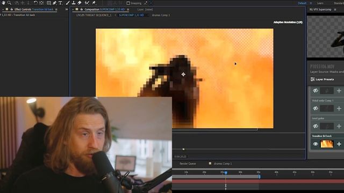The image size is (344, 193).
Task: Switch to Effect Controls tab
Action: click(x=34, y=10)
